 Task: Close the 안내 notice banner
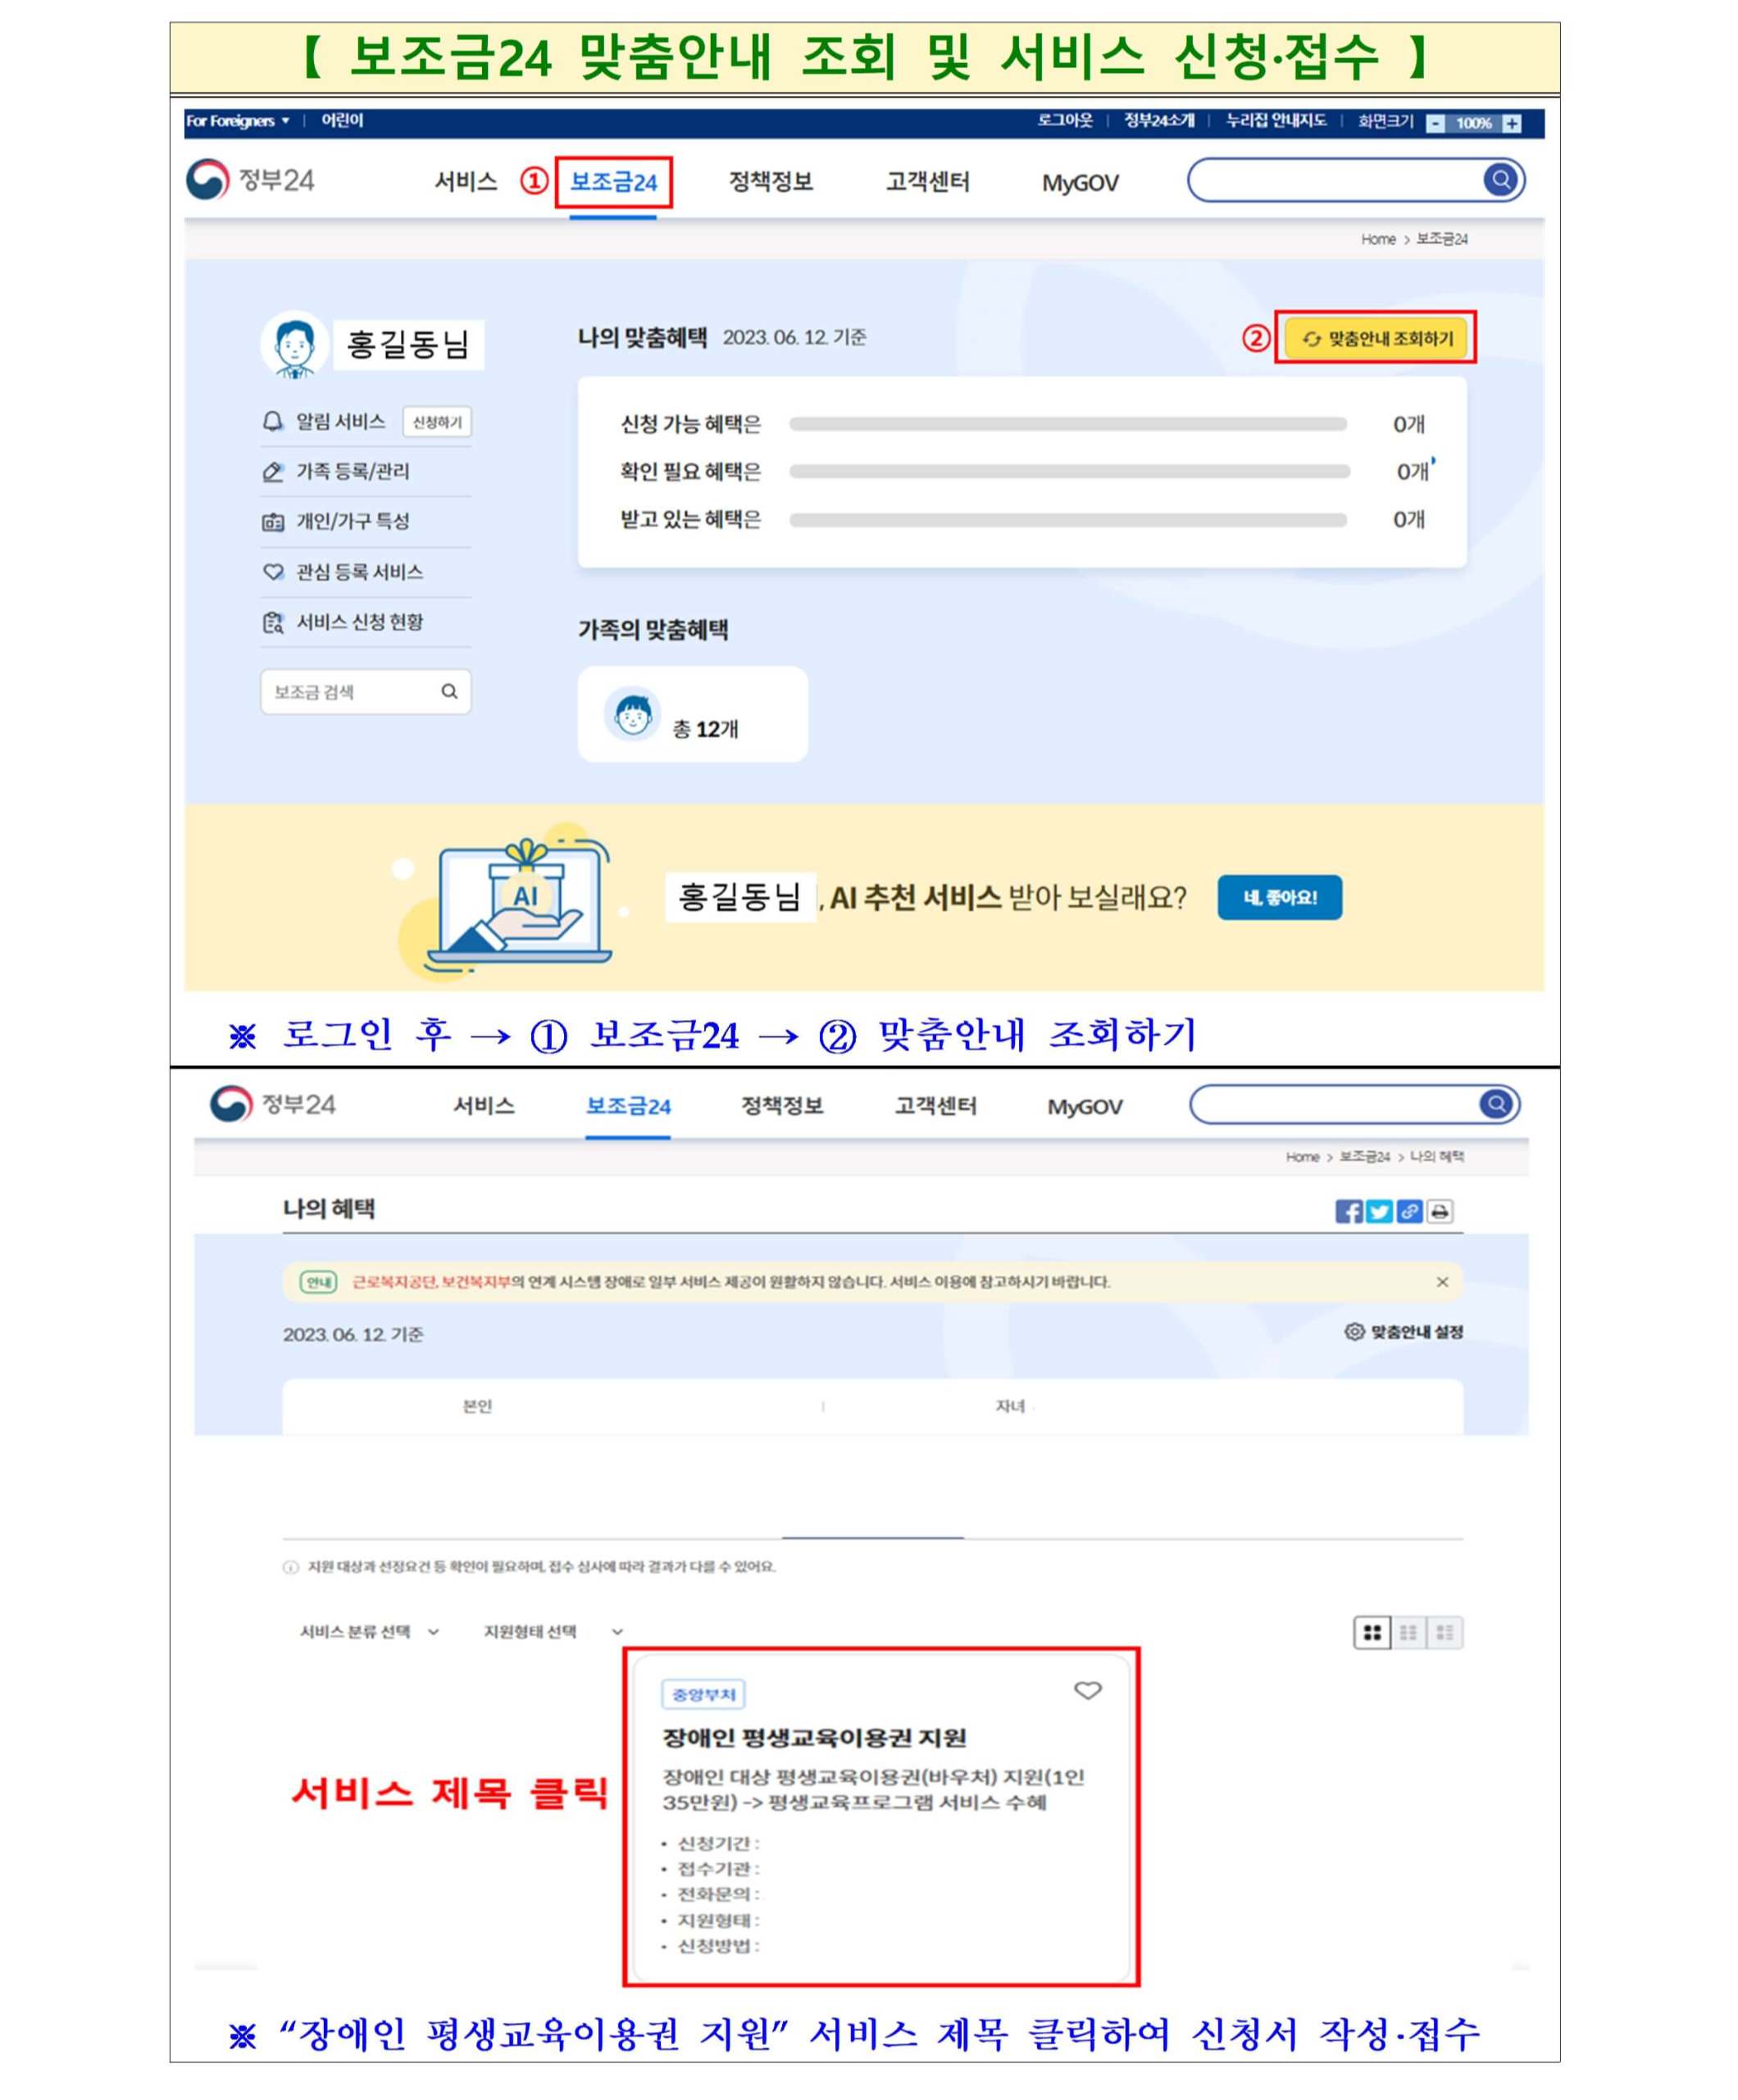(x=1442, y=1282)
